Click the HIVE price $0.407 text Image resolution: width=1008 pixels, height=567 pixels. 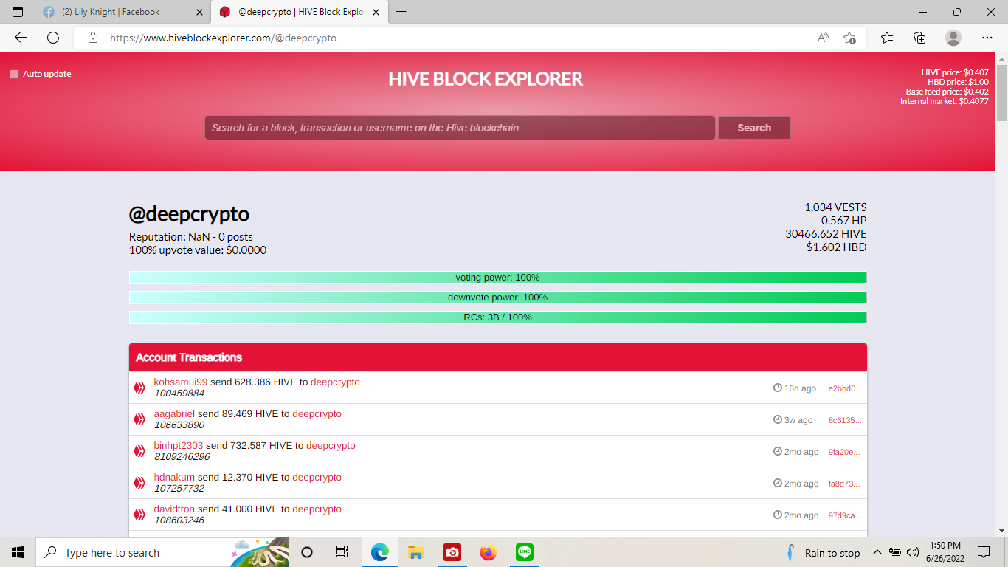tap(955, 72)
